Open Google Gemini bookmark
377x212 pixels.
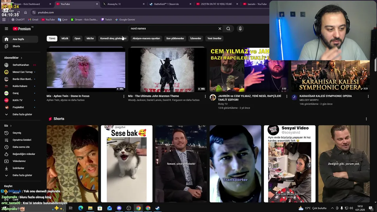point(125,20)
